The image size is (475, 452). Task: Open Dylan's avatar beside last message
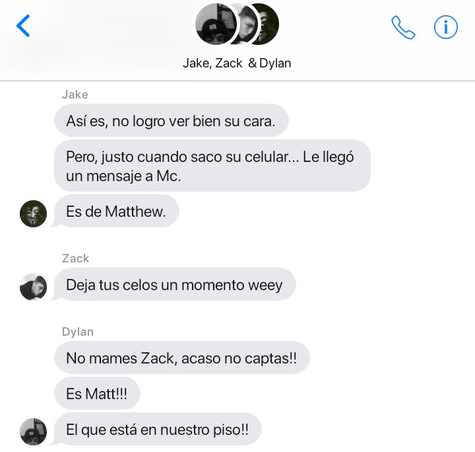point(34,432)
